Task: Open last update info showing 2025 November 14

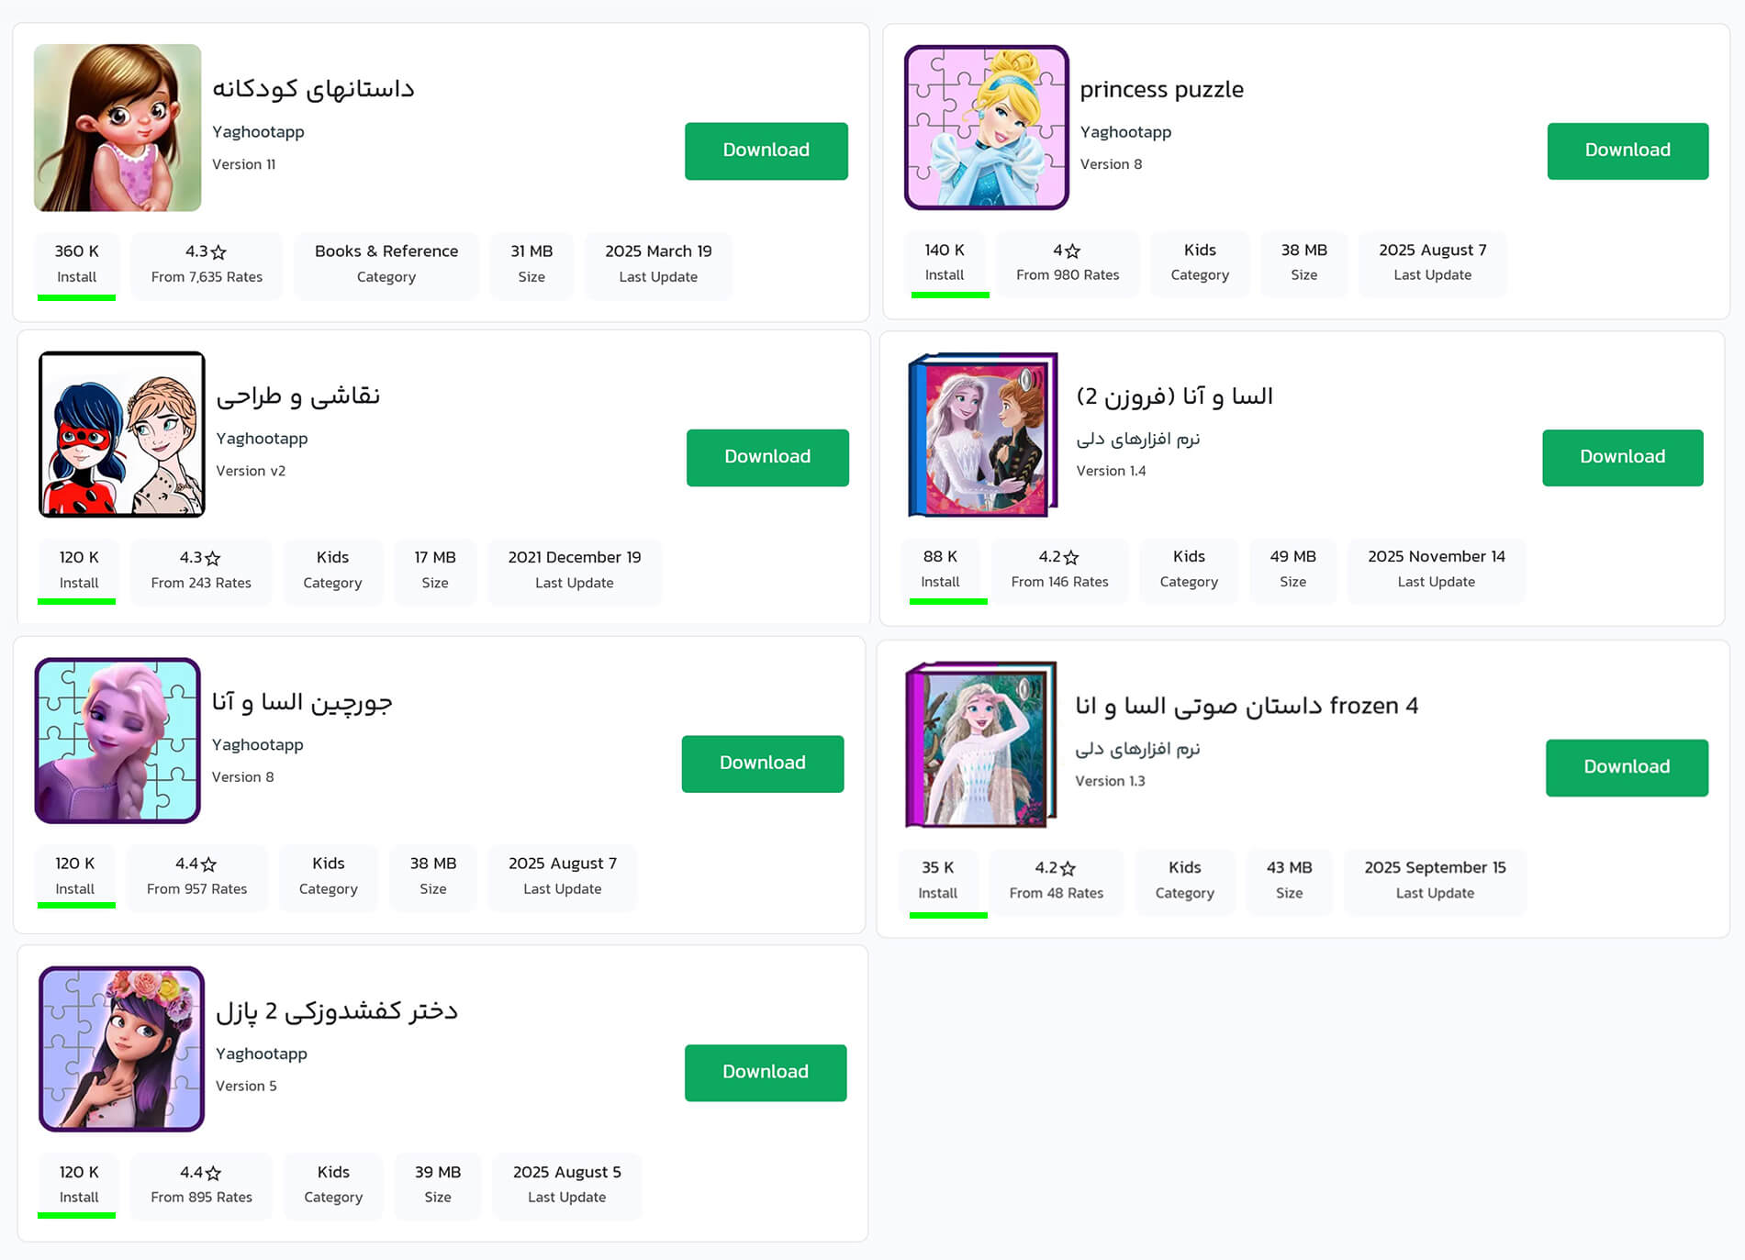Action: [x=1436, y=569]
